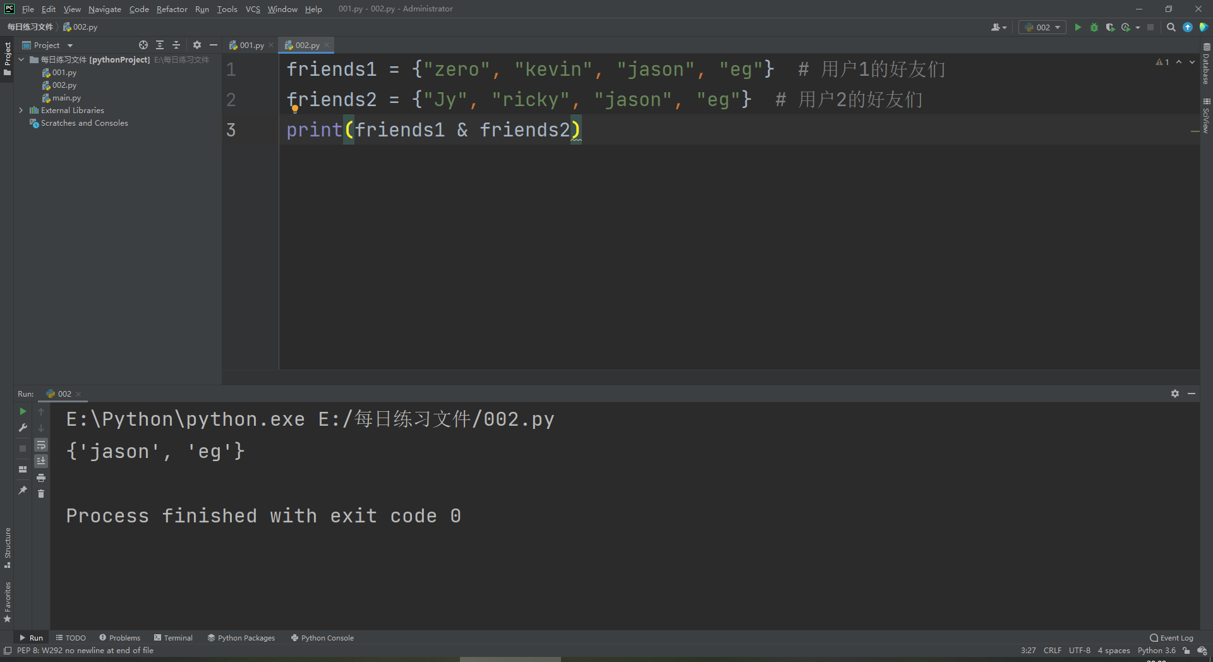This screenshot has height=662, width=1213.
Task: Toggle scroll to end in Run console
Action: click(41, 460)
